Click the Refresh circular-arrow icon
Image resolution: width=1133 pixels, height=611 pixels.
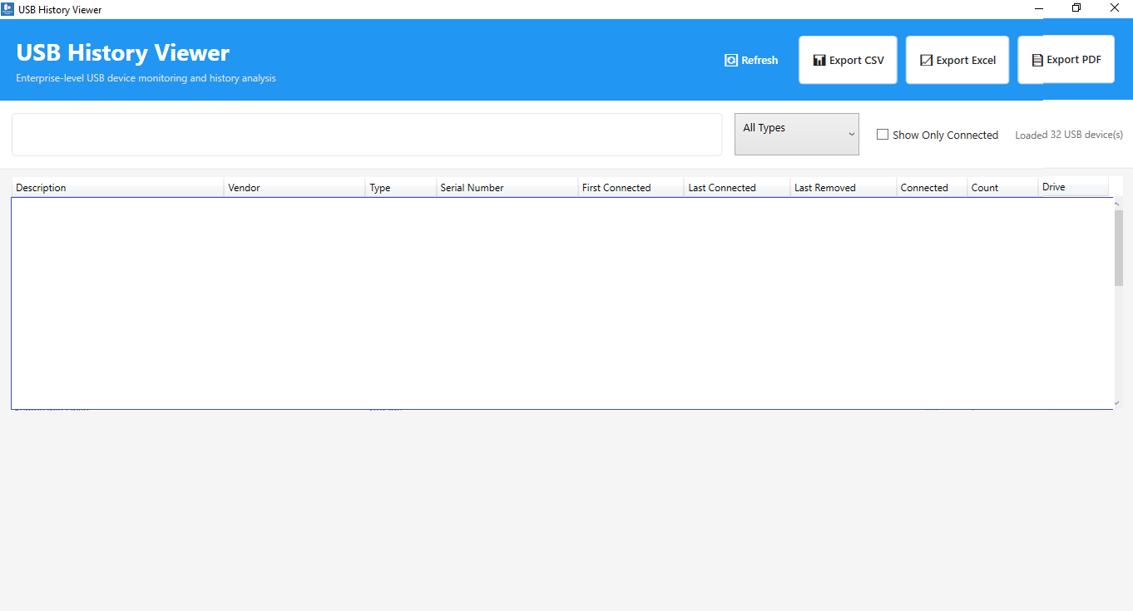tap(730, 60)
